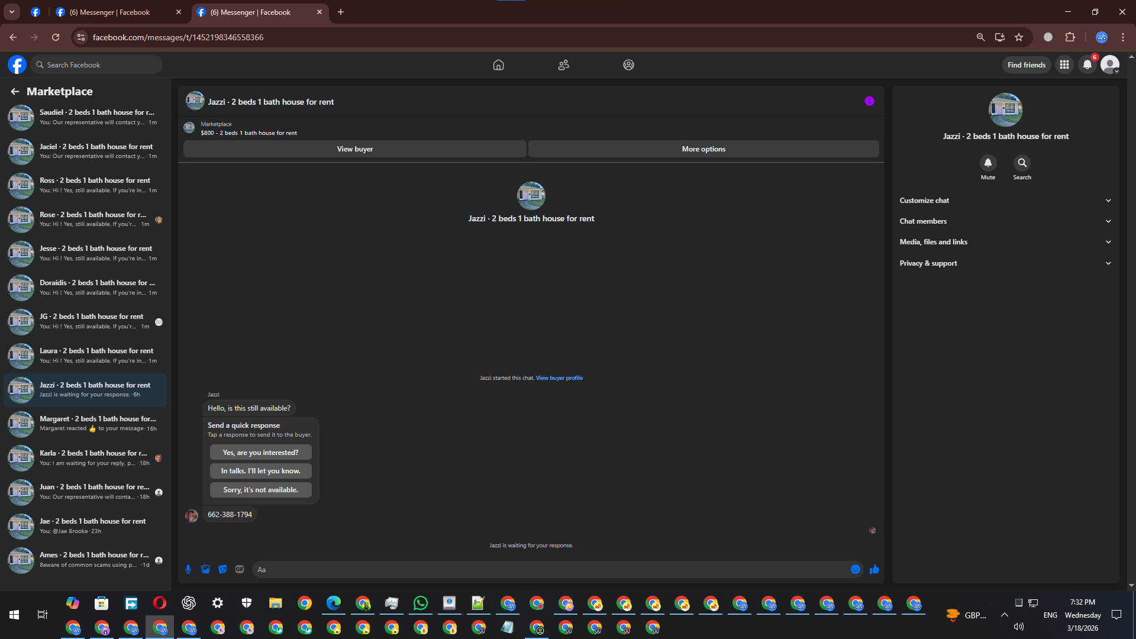Expand the Customize chat section

(x=1005, y=201)
